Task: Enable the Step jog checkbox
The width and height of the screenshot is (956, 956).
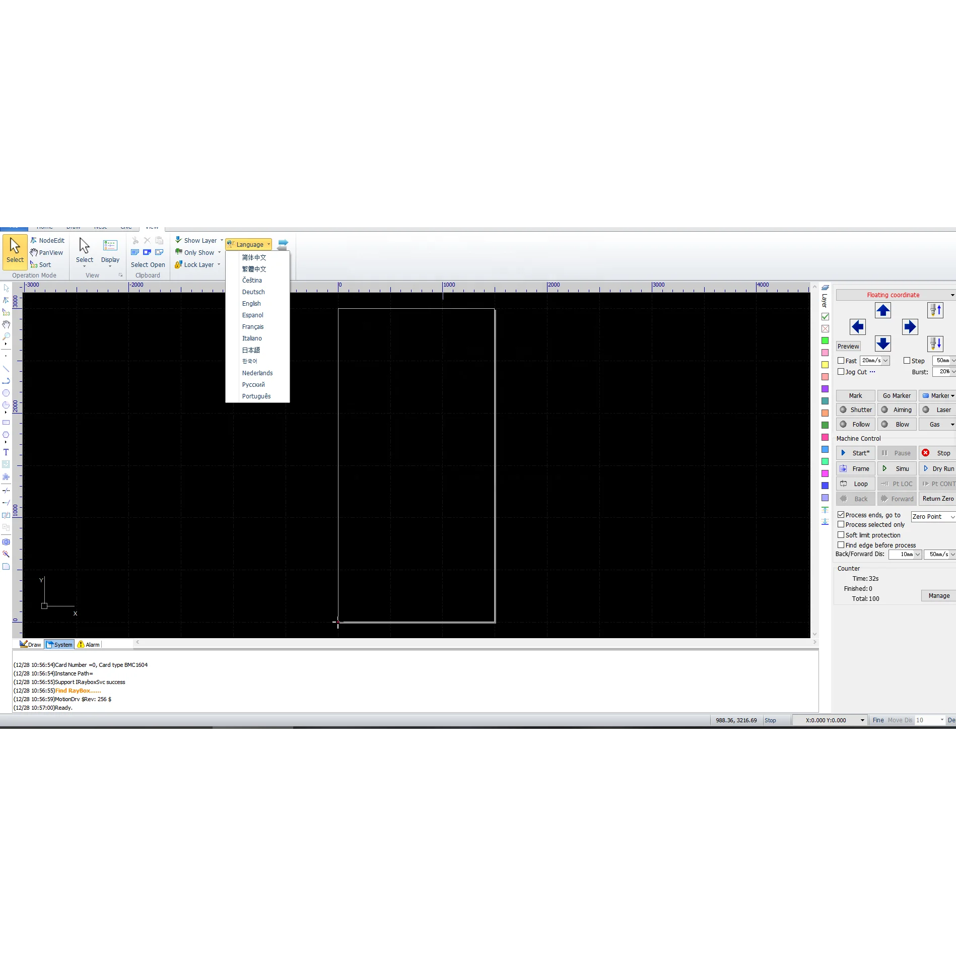Action: click(x=907, y=361)
